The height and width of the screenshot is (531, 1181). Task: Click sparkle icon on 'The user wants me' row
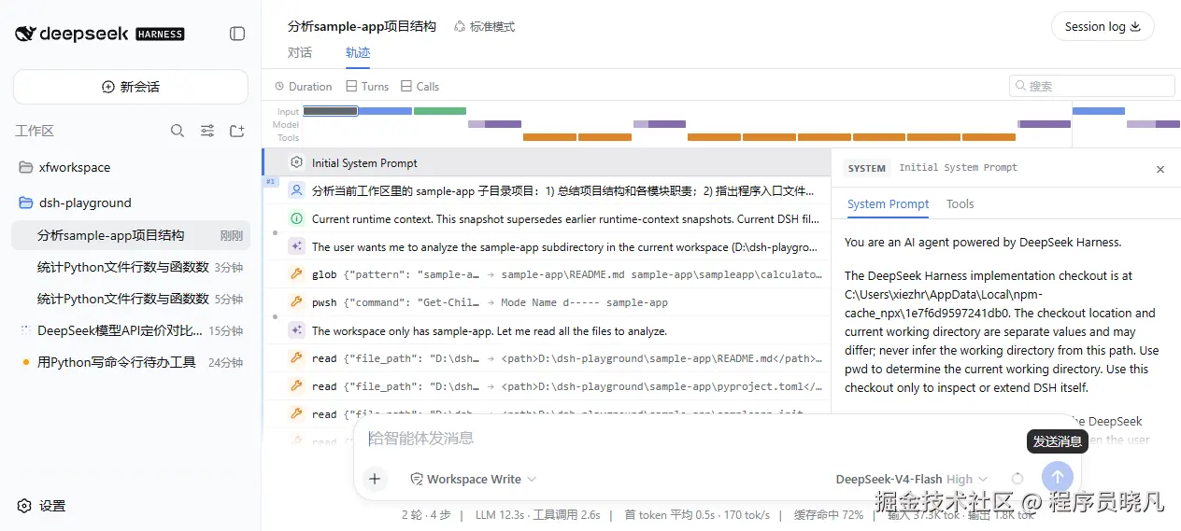click(x=297, y=246)
